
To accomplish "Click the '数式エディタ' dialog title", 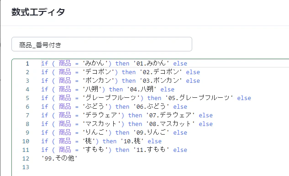I will 38,12.
